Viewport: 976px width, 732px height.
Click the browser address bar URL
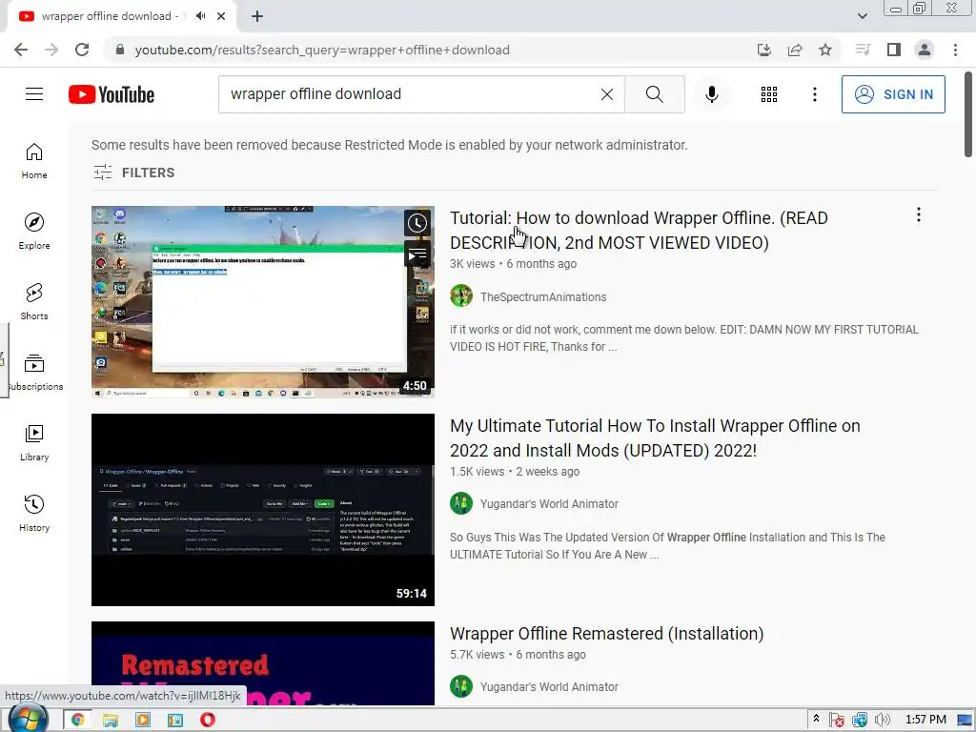point(322,50)
